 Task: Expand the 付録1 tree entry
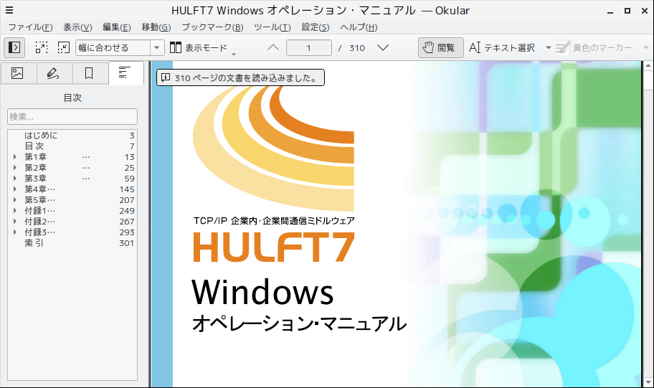tap(15, 211)
